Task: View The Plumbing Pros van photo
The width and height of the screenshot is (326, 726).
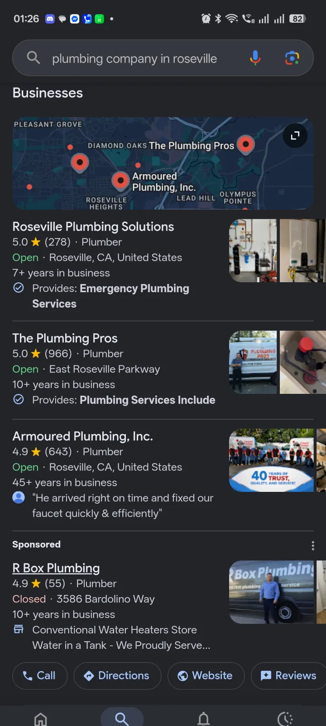Action: [x=253, y=362]
